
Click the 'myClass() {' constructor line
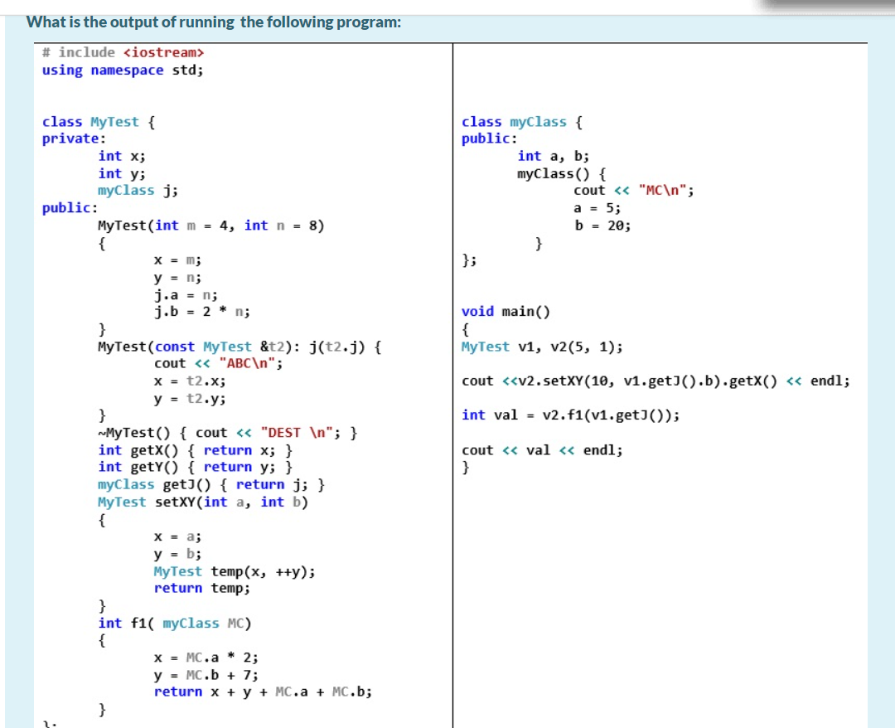click(x=562, y=173)
